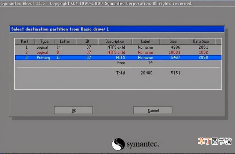The height and width of the screenshot is (154, 235).
Task: Click the Symantec logo icon
Action: [x=118, y=144]
